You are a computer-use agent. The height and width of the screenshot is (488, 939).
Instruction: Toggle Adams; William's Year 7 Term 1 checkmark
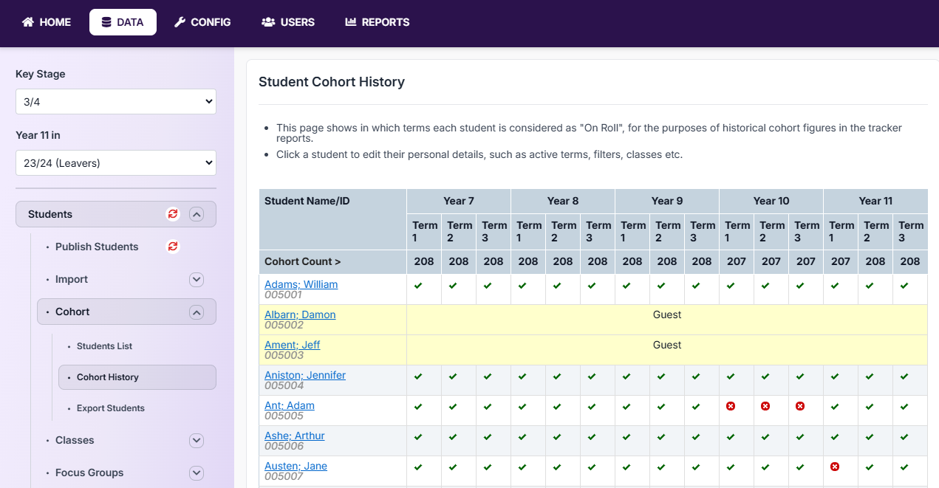point(418,286)
